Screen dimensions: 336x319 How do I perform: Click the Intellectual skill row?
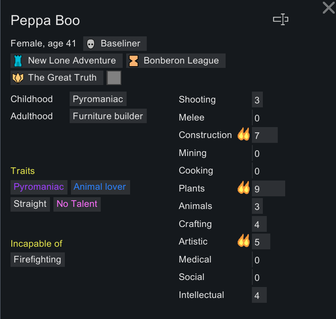pyautogui.click(x=223, y=295)
